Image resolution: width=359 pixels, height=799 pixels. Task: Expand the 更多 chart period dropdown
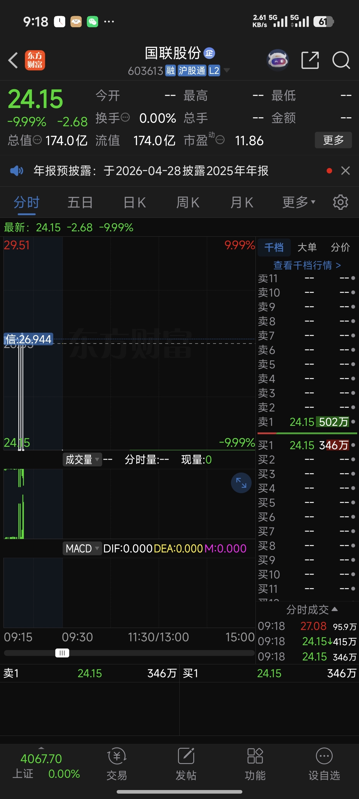pyautogui.click(x=299, y=202)
